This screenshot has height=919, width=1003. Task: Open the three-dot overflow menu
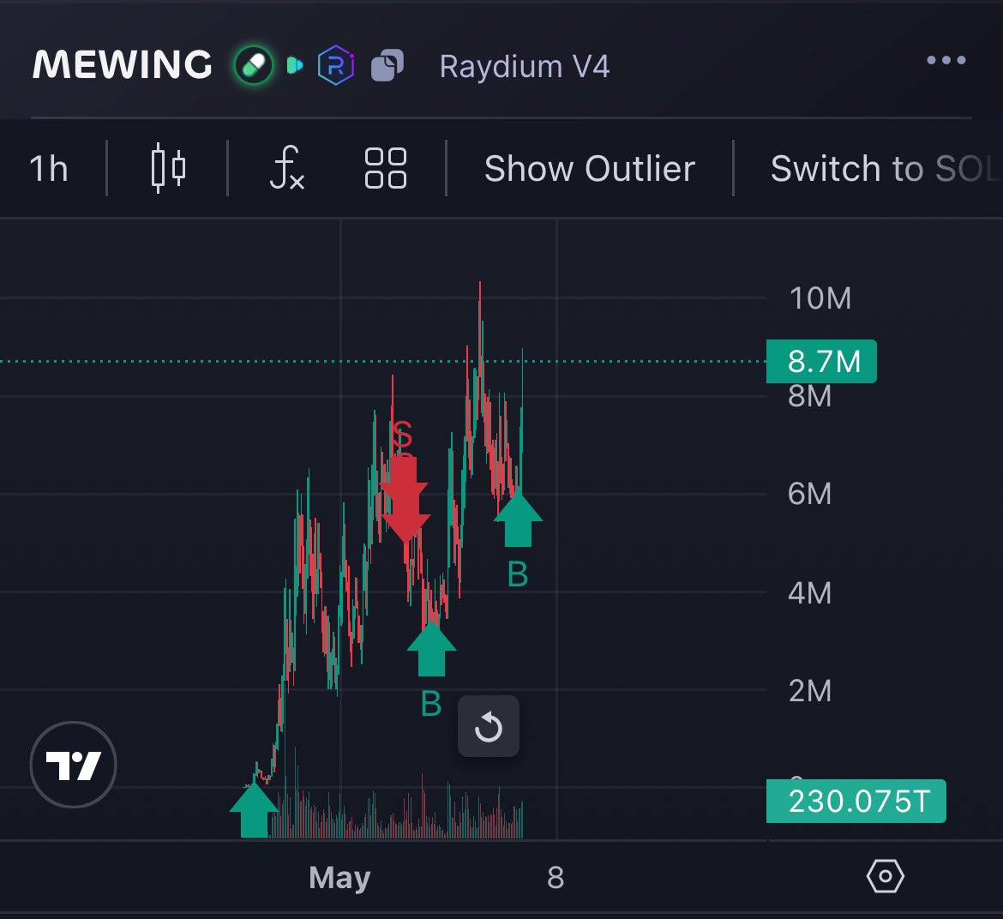pyautogui.click(x=946, y=58)
